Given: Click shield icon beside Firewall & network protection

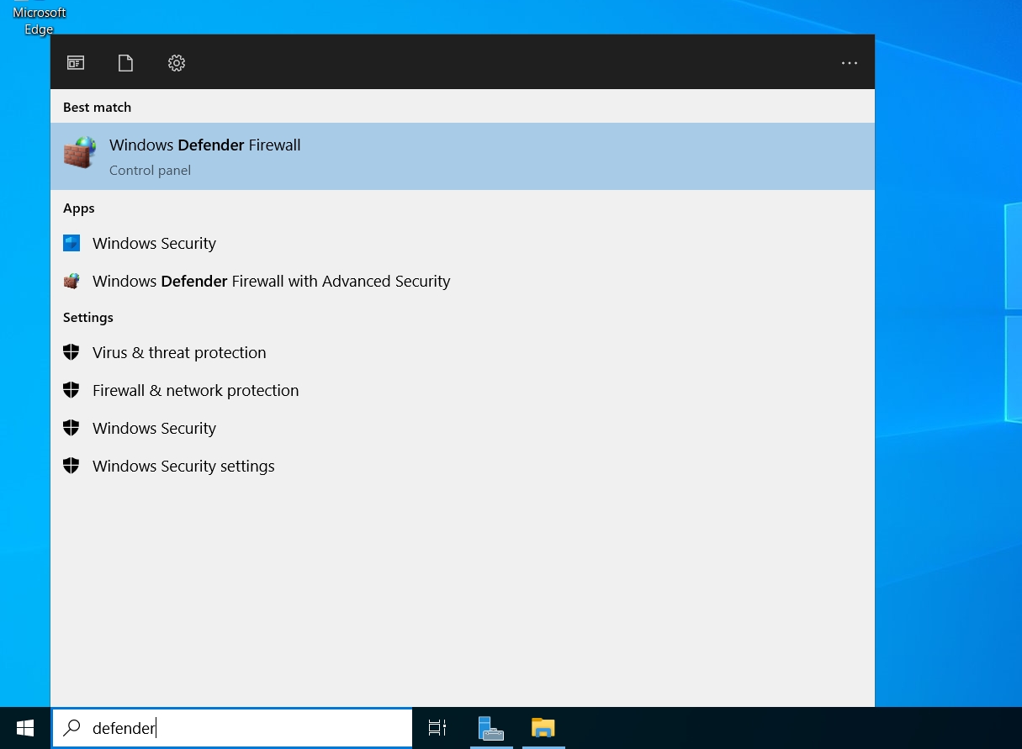Looking at the screenshot, I should point(71,391).
